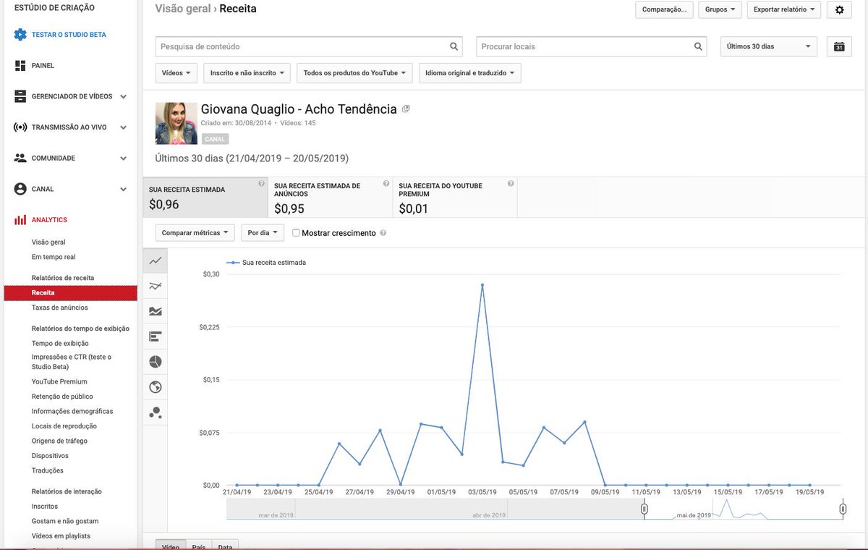Open Todos os produtos do YouTube dropdown

354,73
